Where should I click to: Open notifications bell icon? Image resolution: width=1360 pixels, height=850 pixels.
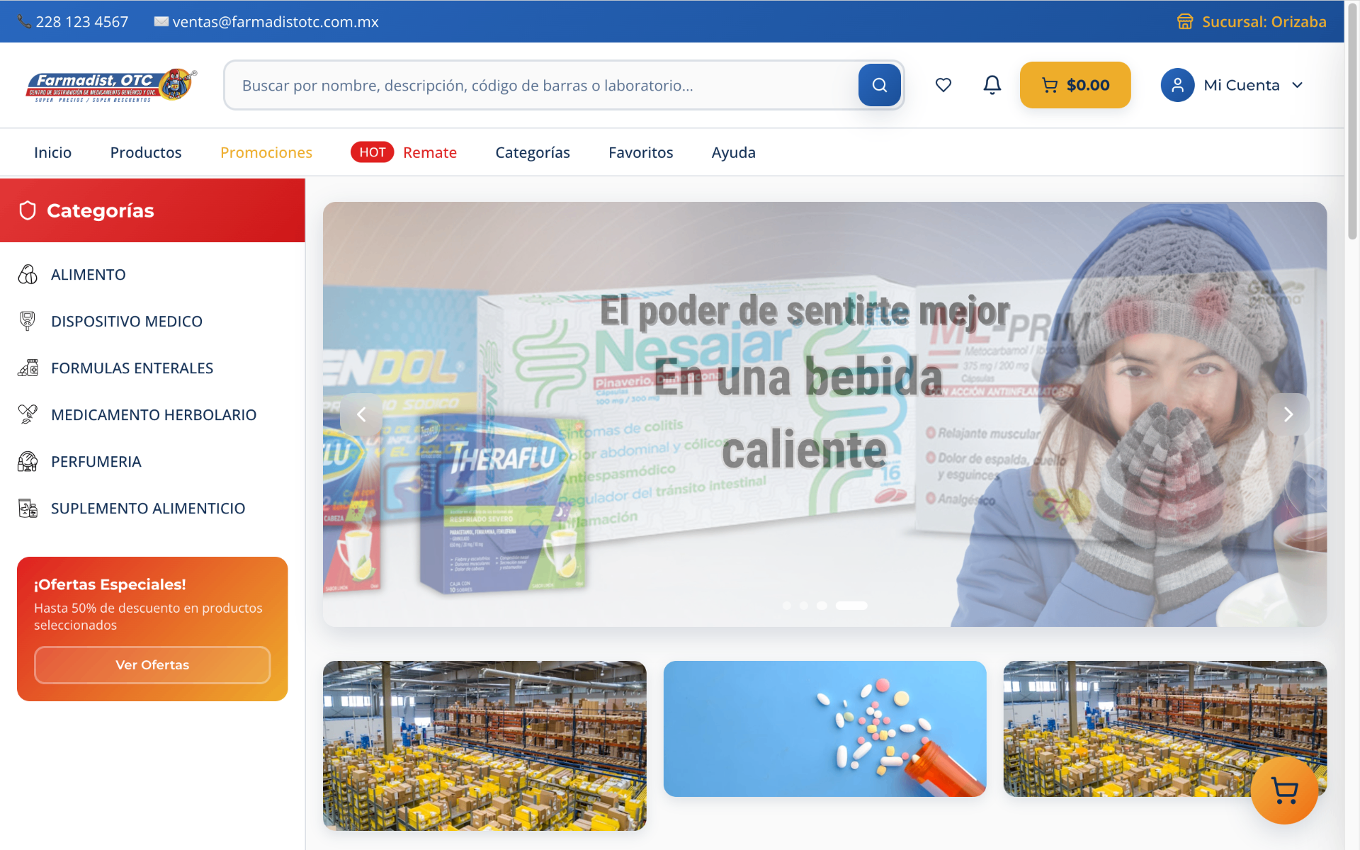992,85
